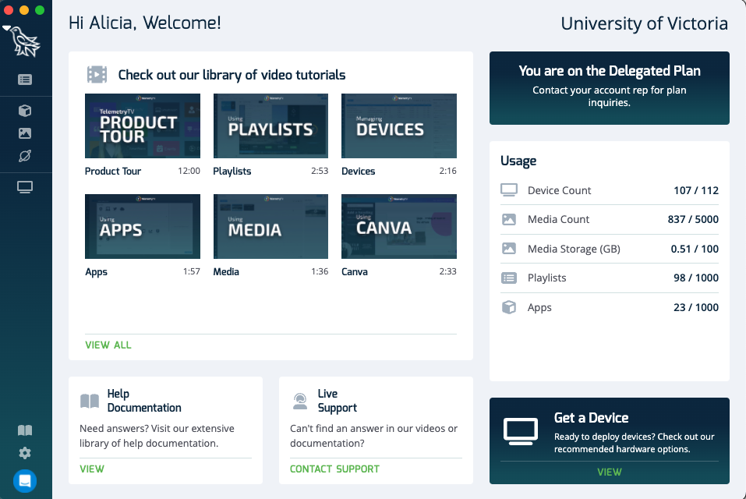Screen dimensions: 746x499
Task: Click the Media Count image icon
Action: 509,219
